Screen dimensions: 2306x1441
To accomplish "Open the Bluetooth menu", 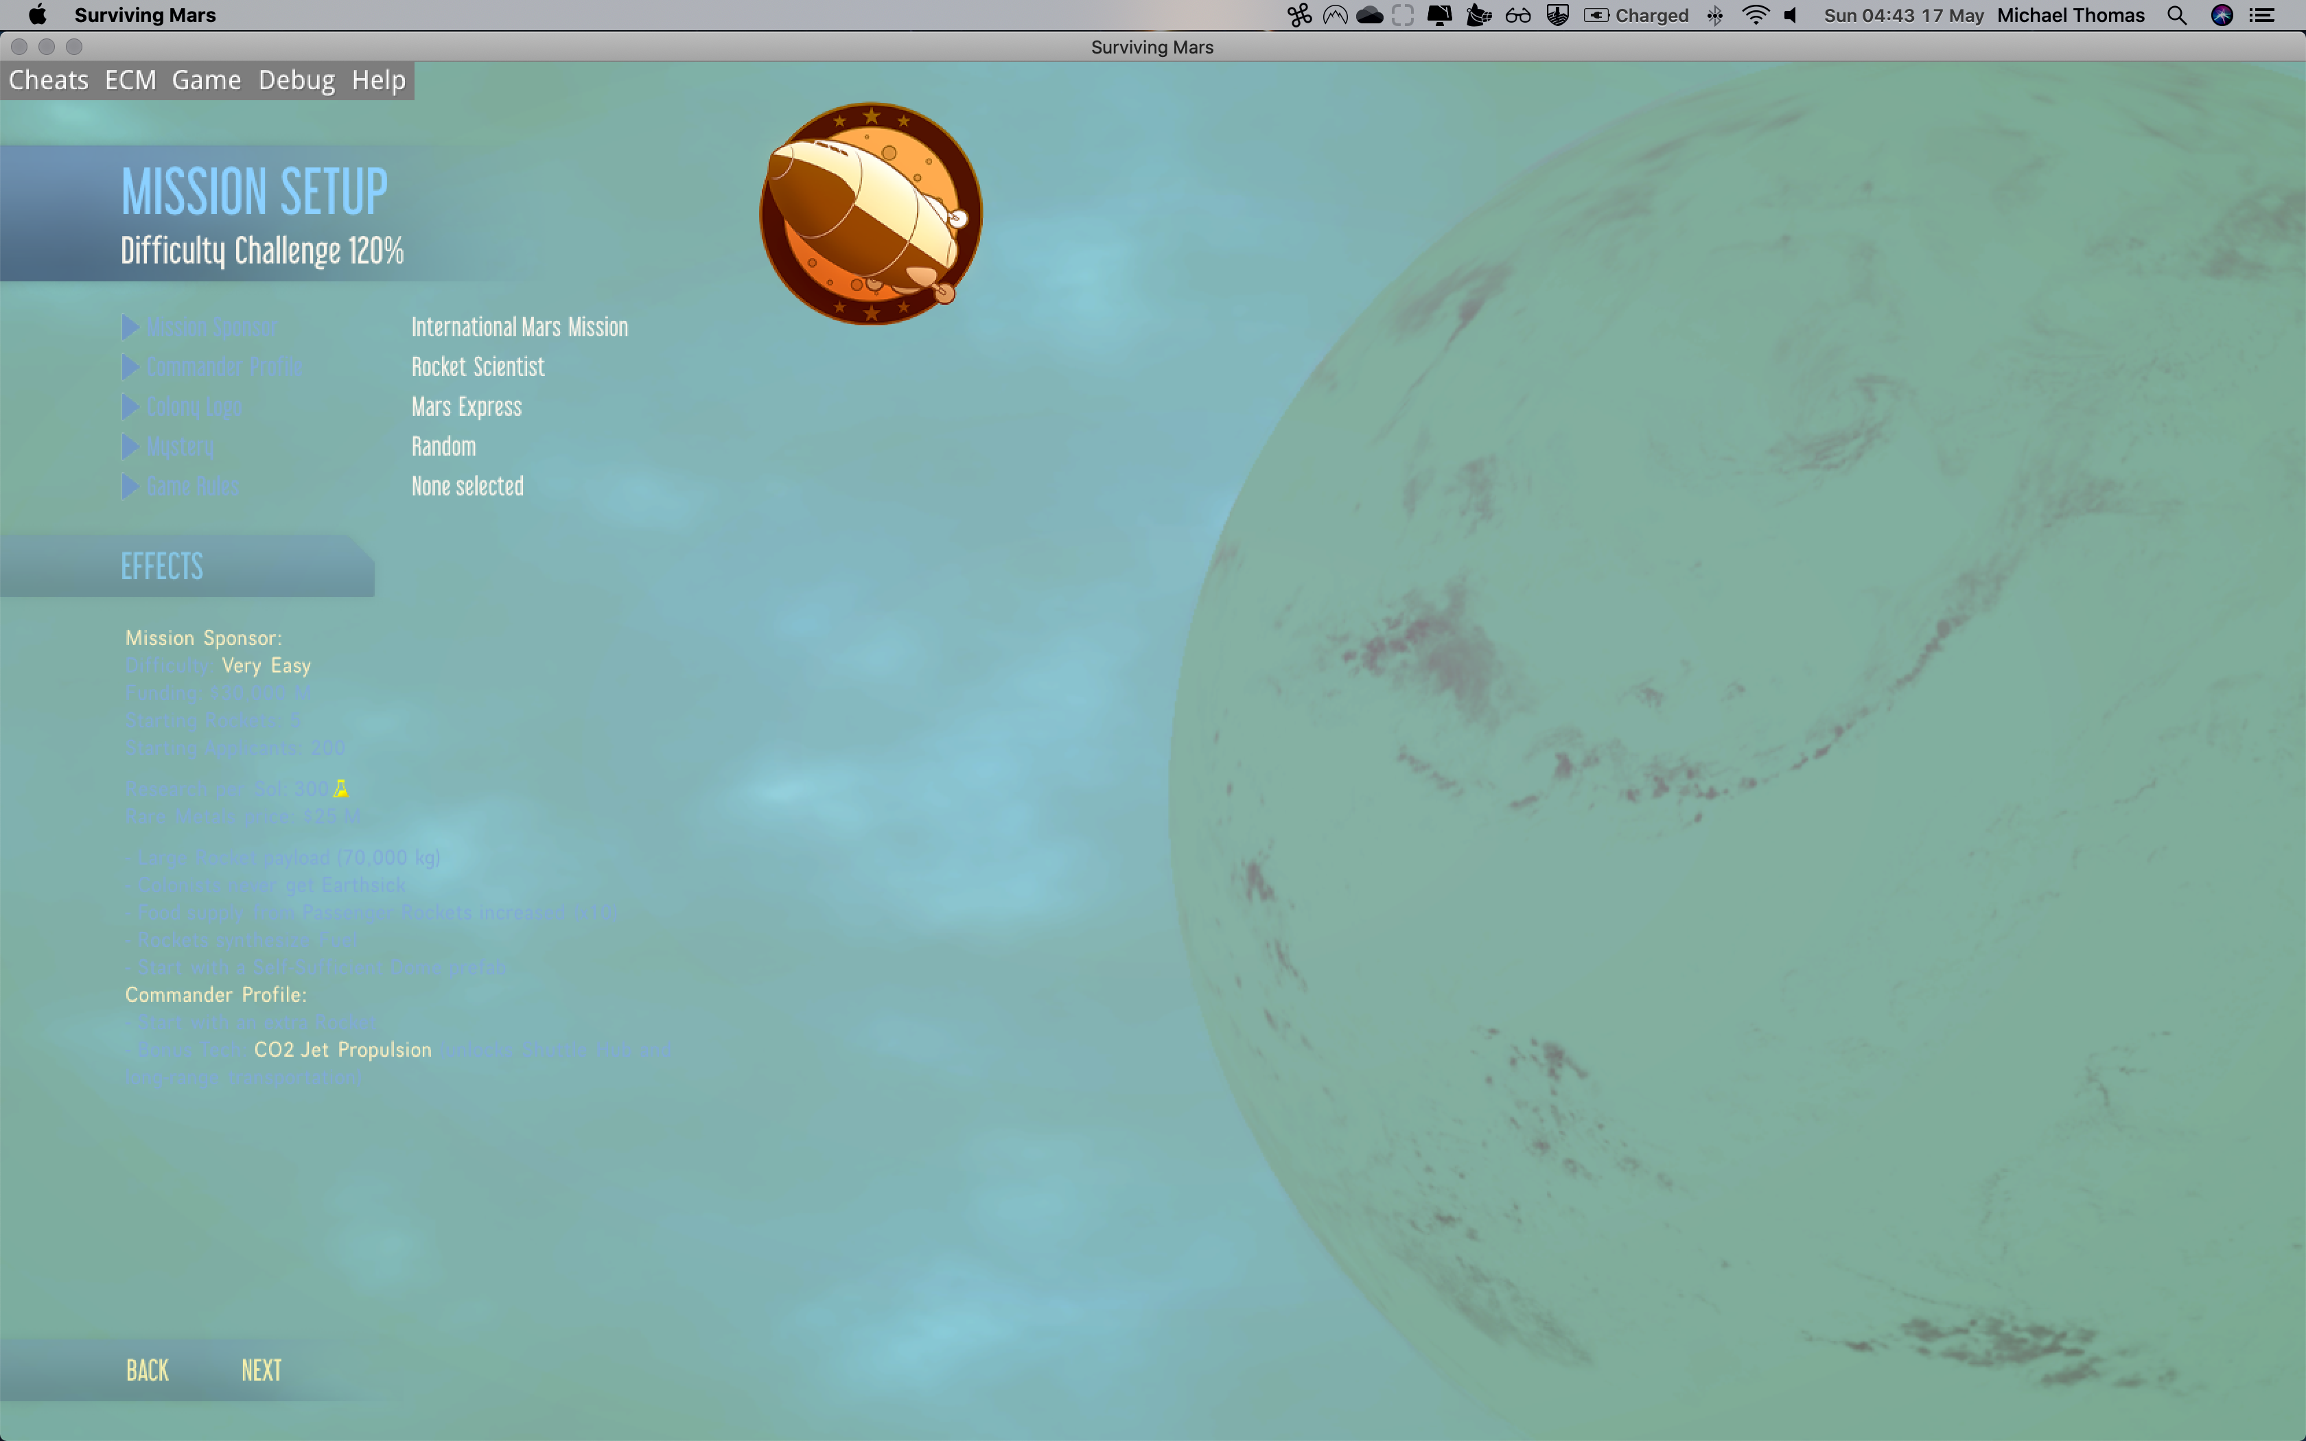I will point(1714,15).
